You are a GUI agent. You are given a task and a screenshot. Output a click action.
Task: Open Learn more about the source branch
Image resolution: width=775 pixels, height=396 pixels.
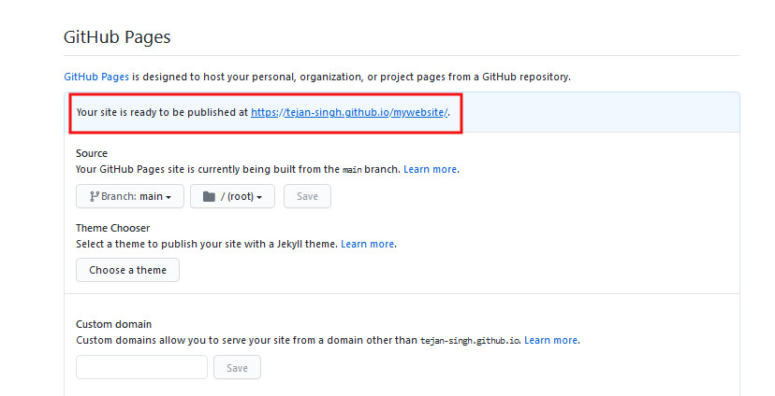pyautogui.click(x=430, y=169)
